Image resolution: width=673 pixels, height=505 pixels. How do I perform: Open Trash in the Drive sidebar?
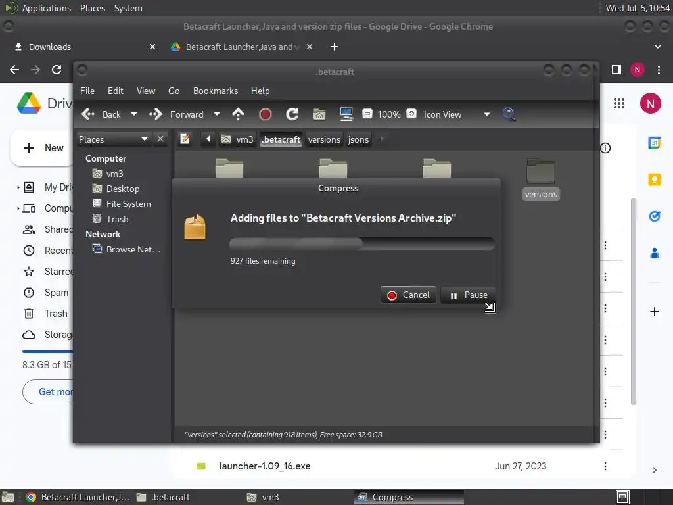[x=45, y=314]
